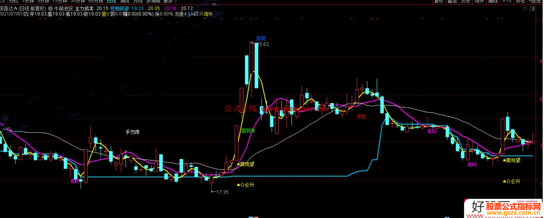
Task: Click the ★介必升 label near 17.35 low
Action: (245, 185)
